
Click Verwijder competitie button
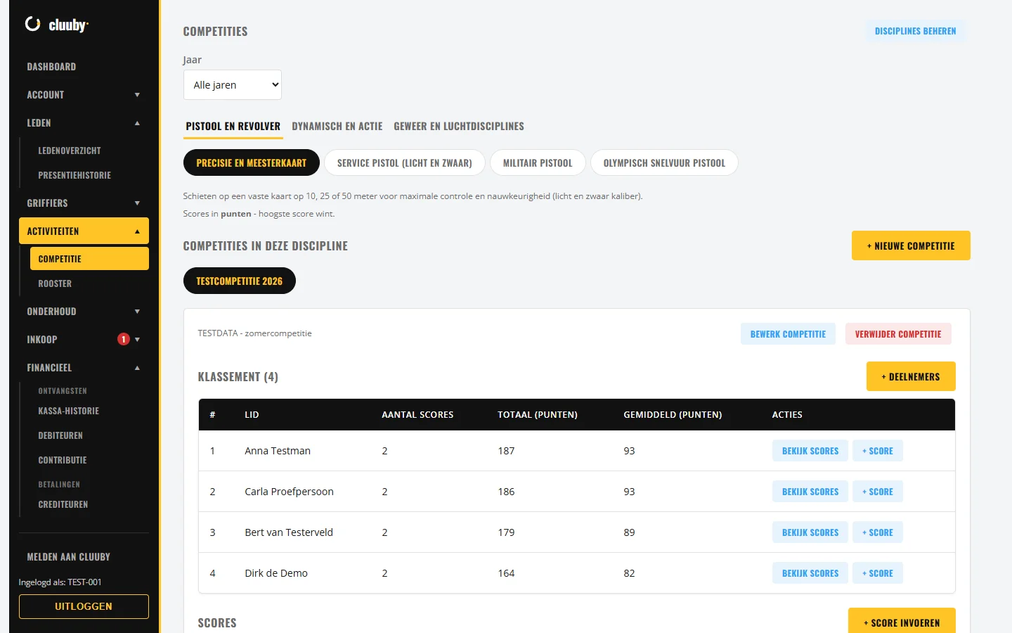(x=898, y=334)
